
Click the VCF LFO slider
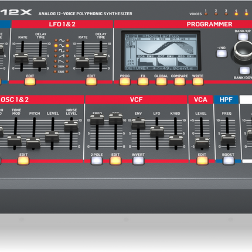click(157, 131)
